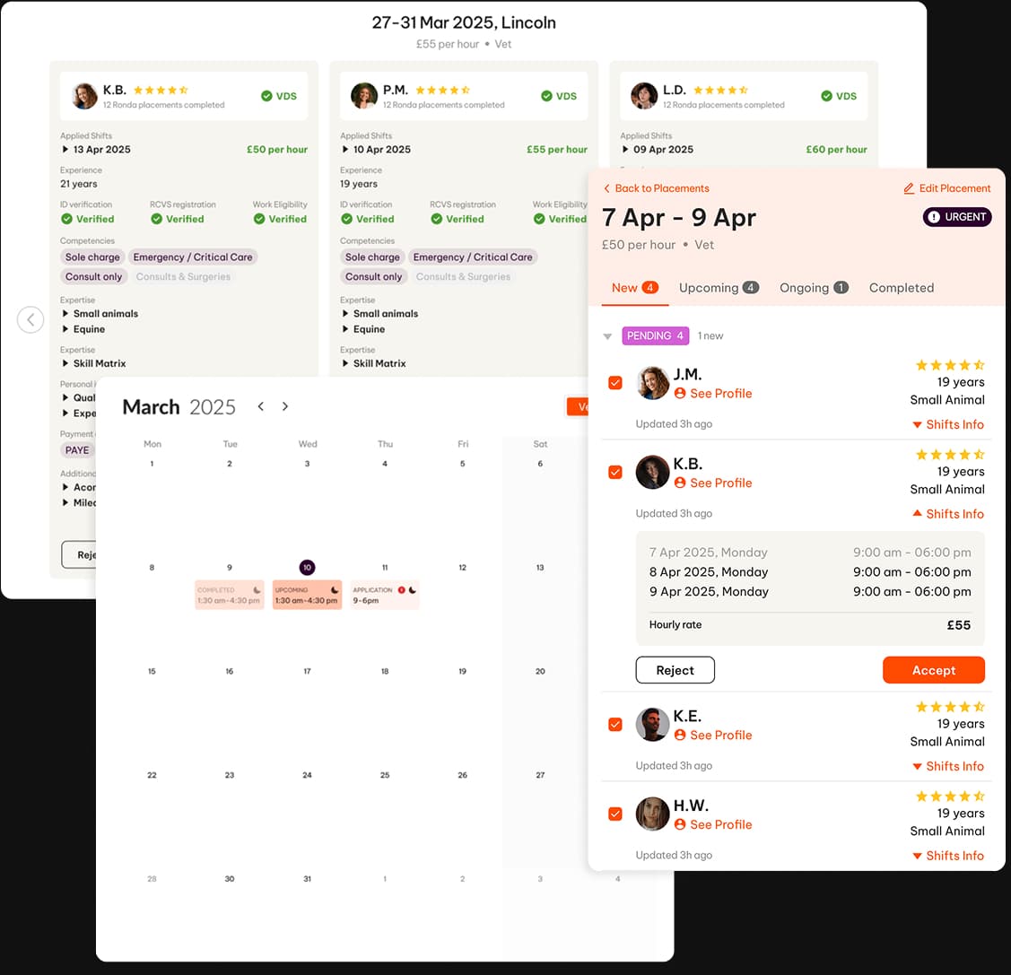This screenshot has height=975, width=1011.
Task: Open the Completed tab
Action: [901, 288]
